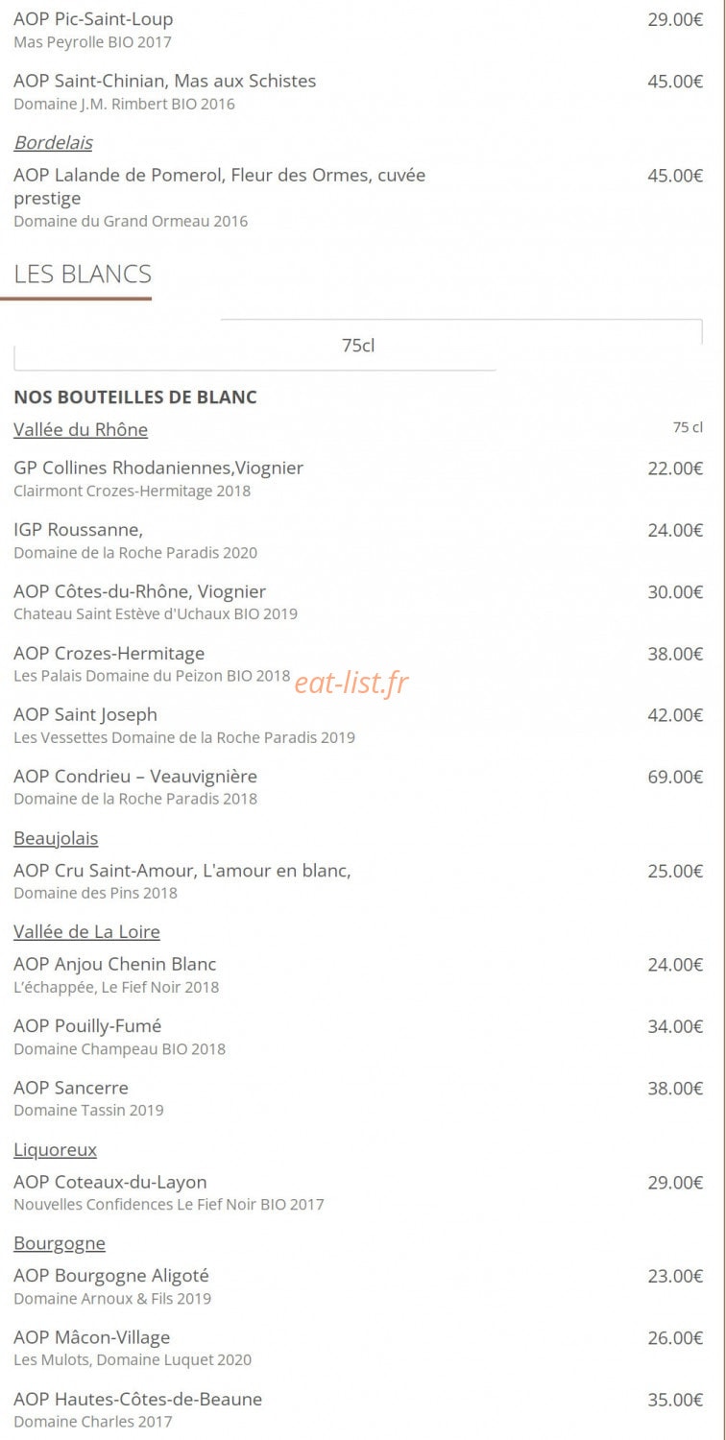Screen dimensions: 726x1440
Task: Click the Bourgogne region heading
Action: pos(60,1243)
